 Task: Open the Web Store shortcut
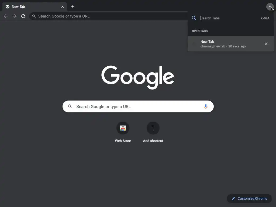pyautogui.click(x=123, y=128)
